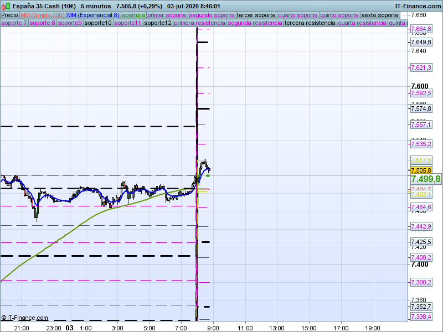This screenshot has height=332, width=443.
Task: Open the IT-Finance.com link at top right
Action: (418, 6)
